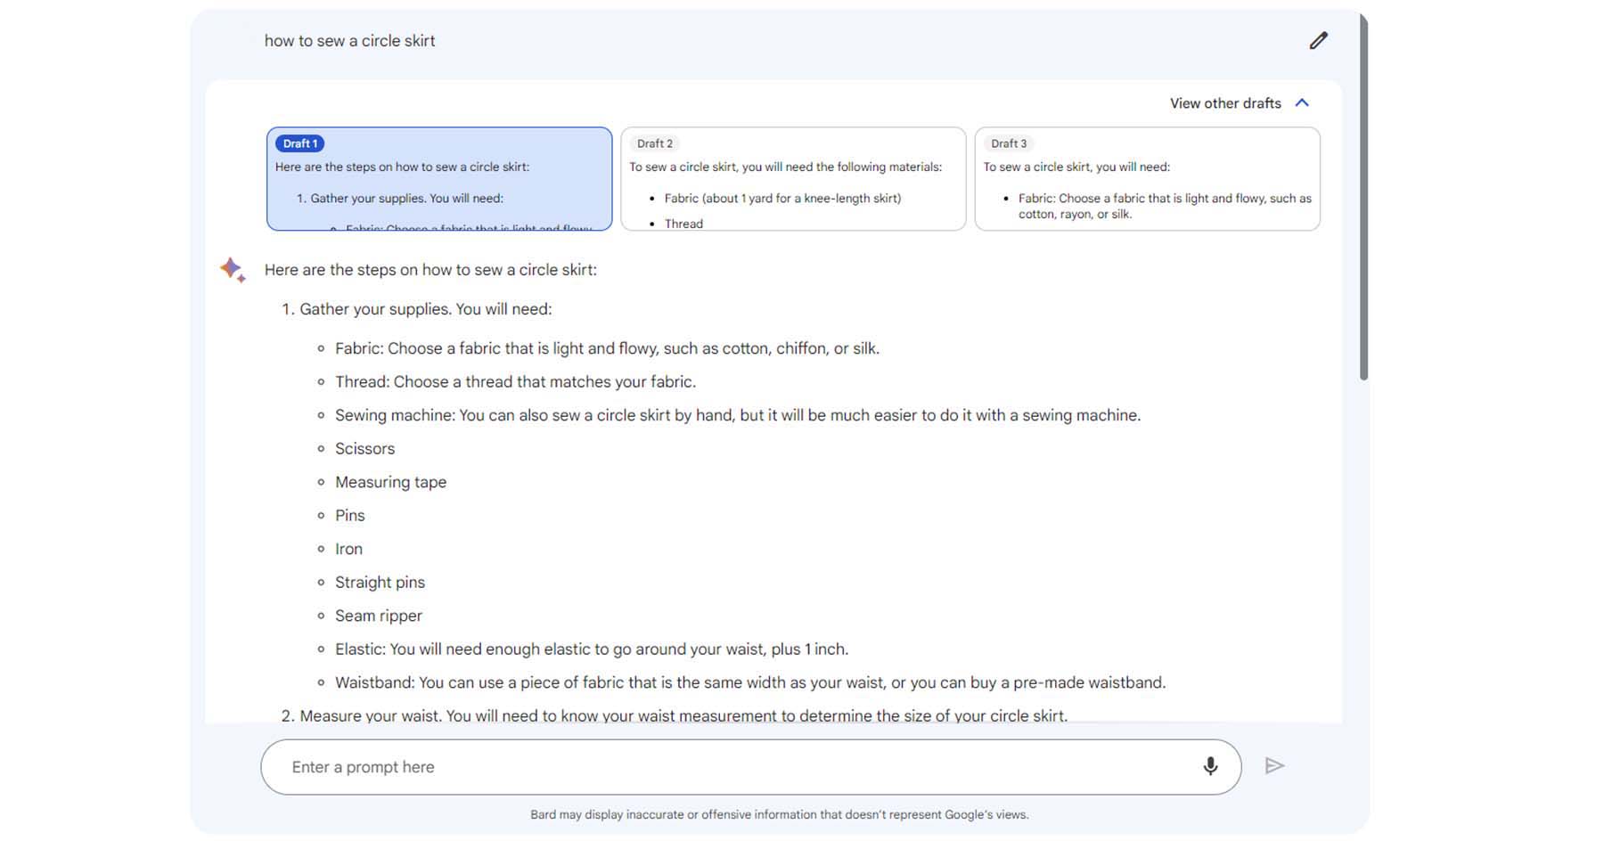Click step 1 "Gather your supplies" in response

coord(425,309)
